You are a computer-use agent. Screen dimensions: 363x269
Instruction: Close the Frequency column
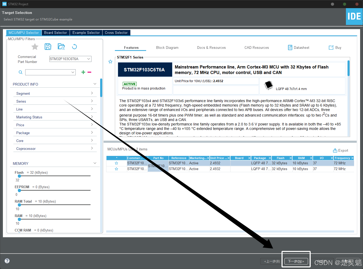[352, 158]
